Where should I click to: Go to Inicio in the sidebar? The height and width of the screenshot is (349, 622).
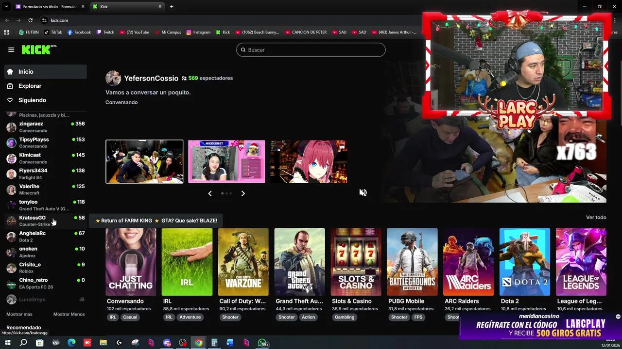[x=46, y=72]
